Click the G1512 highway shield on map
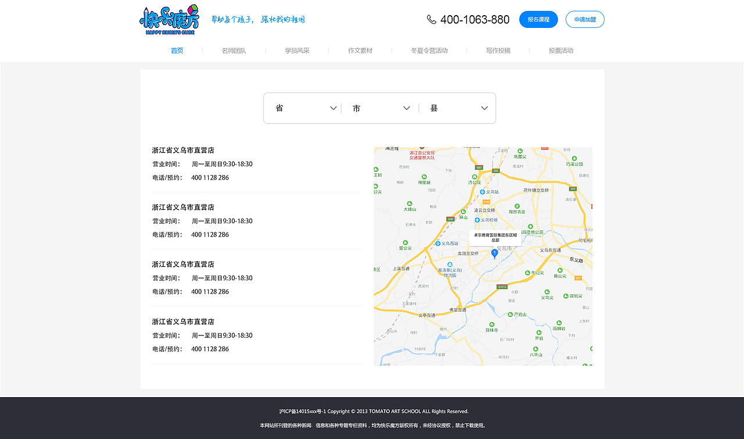Viewport: 744px width, 439px height. (502, 287)
